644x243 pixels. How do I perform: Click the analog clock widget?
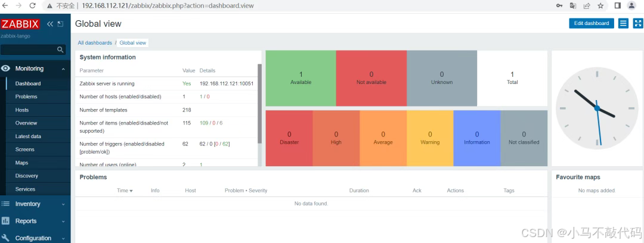(597, 108)
